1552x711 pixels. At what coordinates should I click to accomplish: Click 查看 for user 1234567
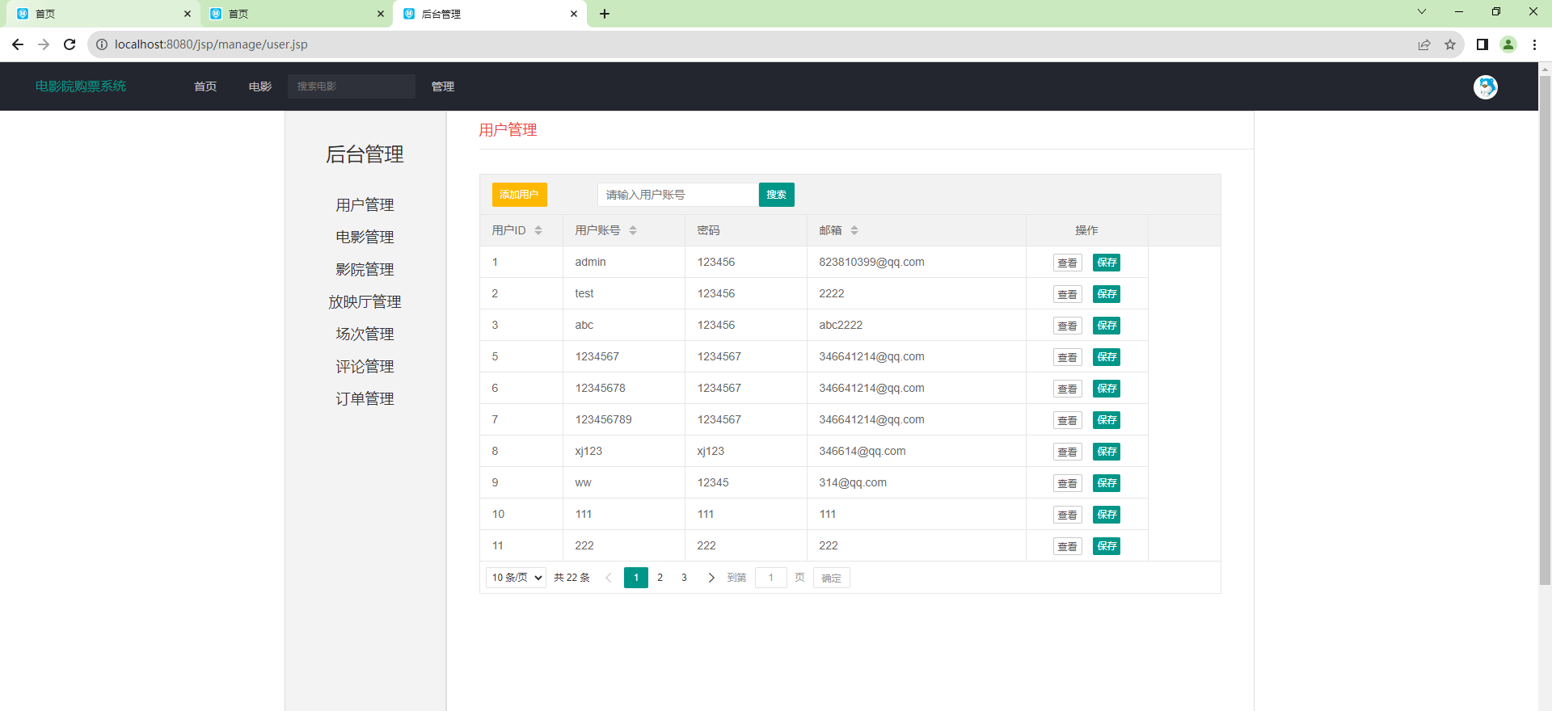click(x=1068, y=357)
